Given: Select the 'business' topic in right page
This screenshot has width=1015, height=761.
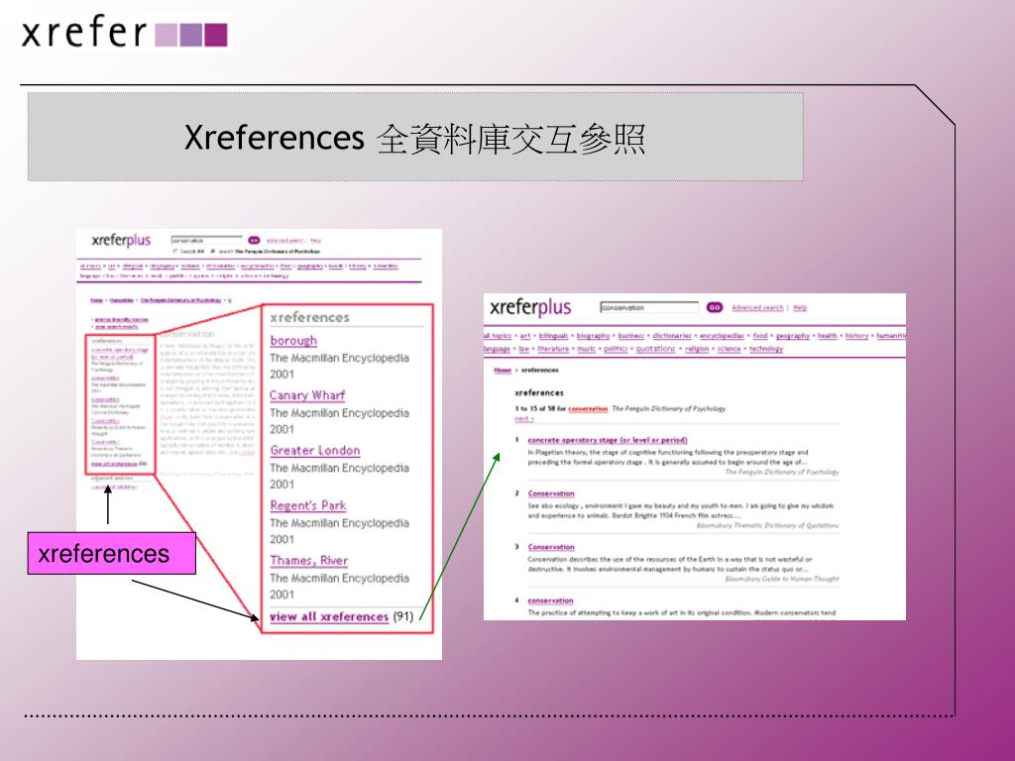Looking at the screenshot, I should (x=631, y=335).
